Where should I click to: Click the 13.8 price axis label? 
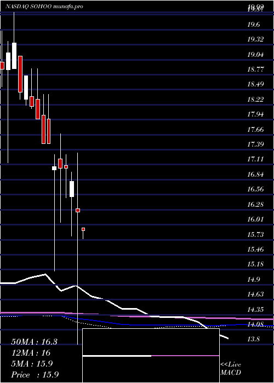coord(254,339)
